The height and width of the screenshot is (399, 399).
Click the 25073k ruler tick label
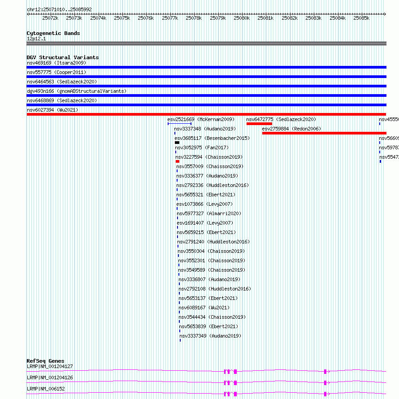pyautogui.click(x=74, y=18)
